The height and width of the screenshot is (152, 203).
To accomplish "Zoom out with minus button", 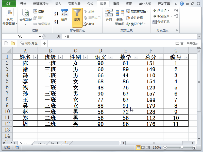I will coord(165,148).
